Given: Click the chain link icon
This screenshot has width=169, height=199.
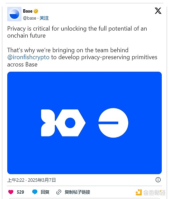Looking at the screenshot, I should pyautogui.click(x=59, y=192).
